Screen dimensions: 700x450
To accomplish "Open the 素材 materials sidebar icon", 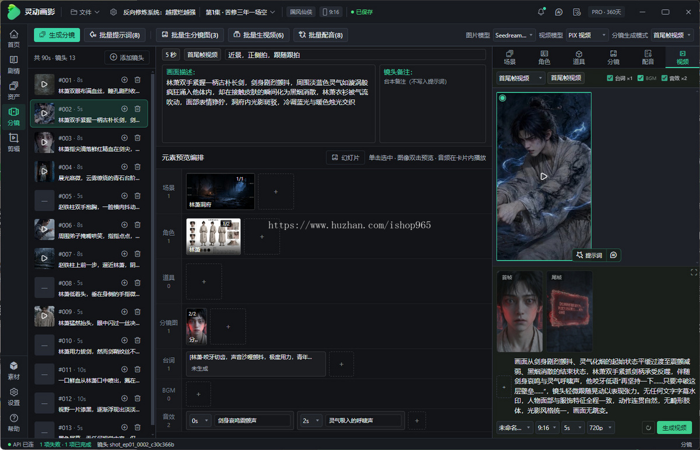I will click(x=13, y=371).
